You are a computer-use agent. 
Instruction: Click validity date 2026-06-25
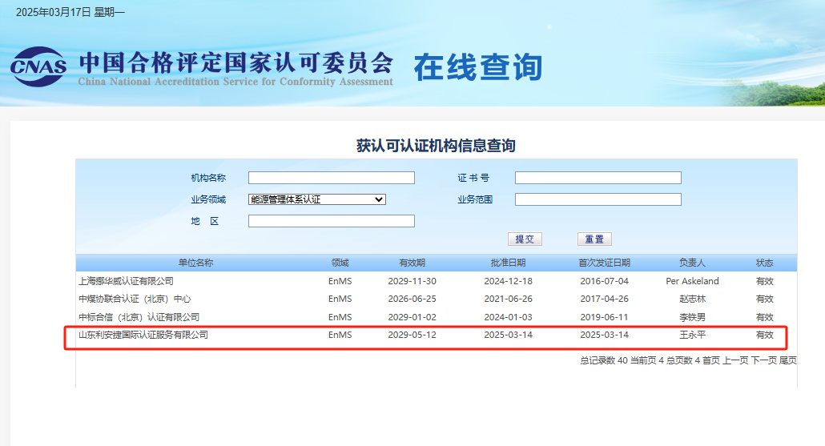412,299
